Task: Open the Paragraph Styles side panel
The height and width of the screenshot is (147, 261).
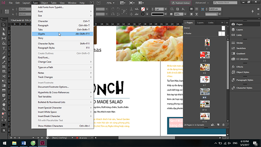Action: coord(242,80)
